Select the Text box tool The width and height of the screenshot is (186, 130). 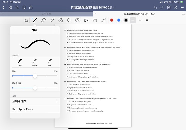point(95,20)
